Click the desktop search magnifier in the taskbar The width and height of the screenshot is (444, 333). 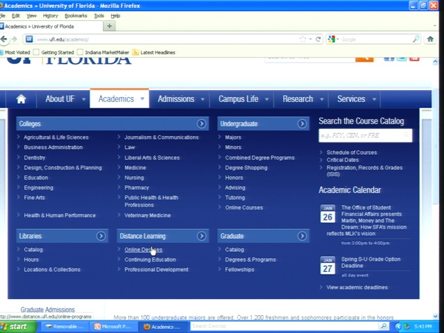point(384,326)
